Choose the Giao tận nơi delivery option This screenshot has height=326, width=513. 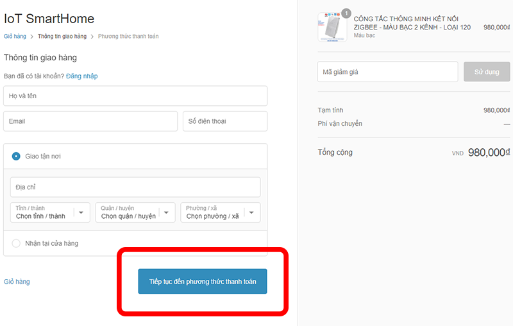point(17,156)
